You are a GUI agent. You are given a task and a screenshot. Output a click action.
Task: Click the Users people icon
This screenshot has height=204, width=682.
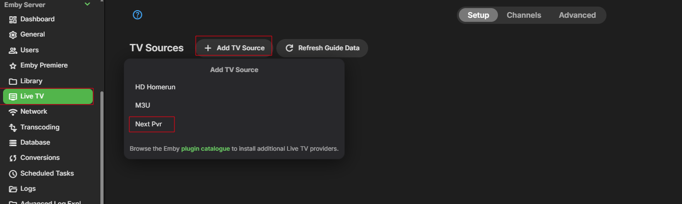coord(13,50)
